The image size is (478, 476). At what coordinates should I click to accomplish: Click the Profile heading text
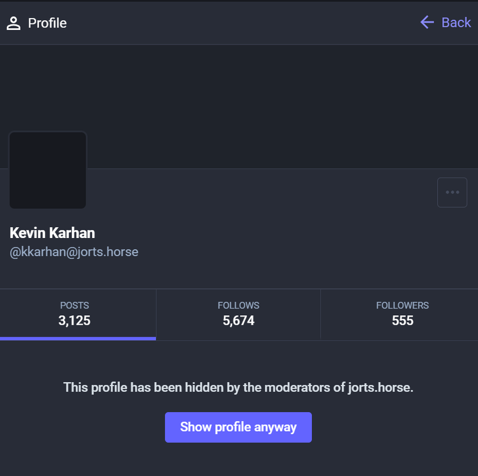click(47, 23)
